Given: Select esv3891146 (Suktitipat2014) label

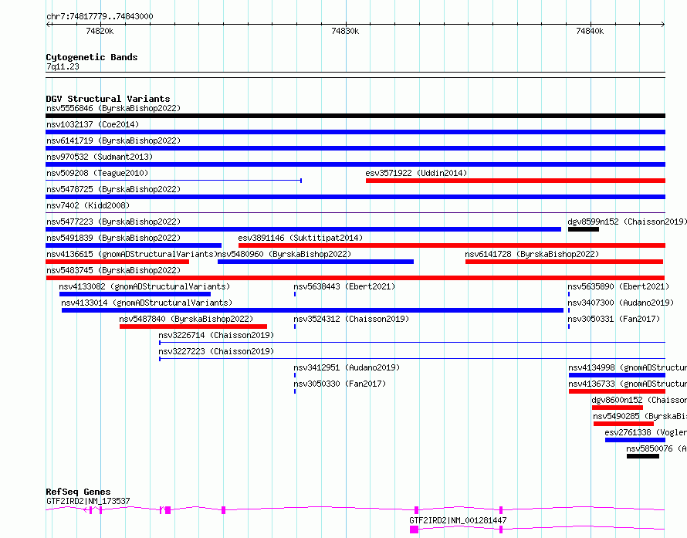Looking at the screenshot, I should tap(300, 238).
